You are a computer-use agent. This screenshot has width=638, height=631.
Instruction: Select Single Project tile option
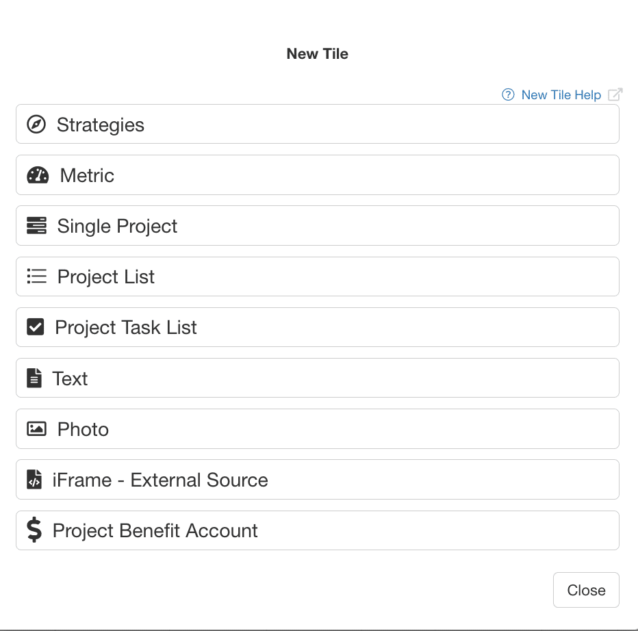[x=317, y=226]
